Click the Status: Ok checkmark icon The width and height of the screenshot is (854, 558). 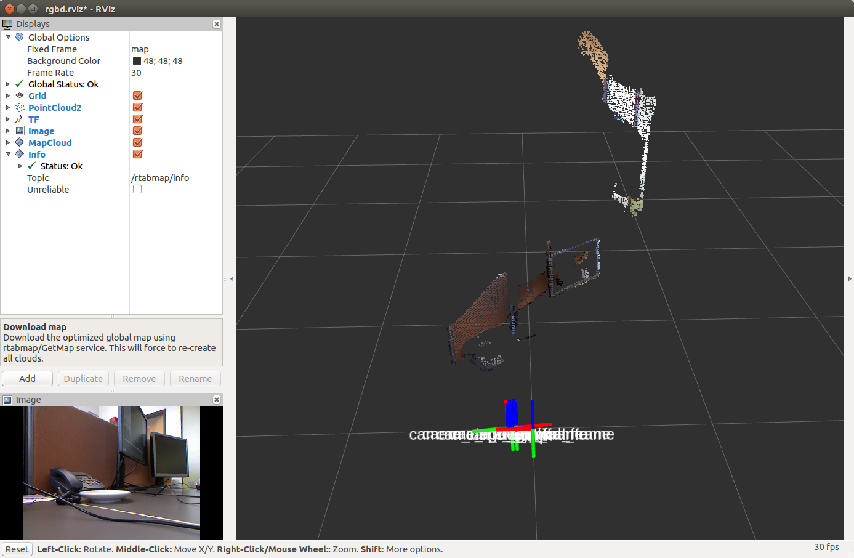[32, 166]
